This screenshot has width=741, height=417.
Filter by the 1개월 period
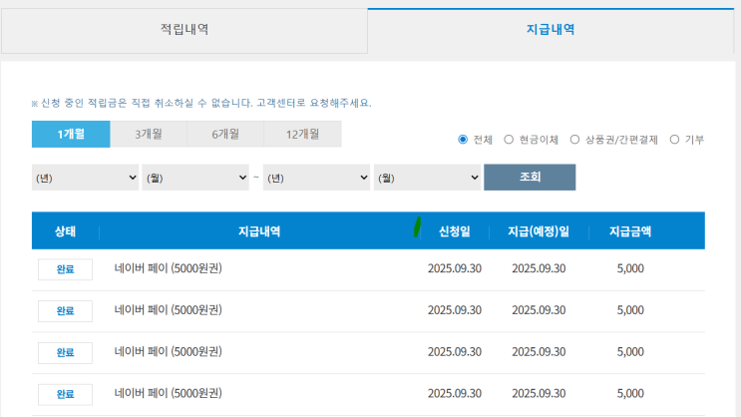[71, 135]
